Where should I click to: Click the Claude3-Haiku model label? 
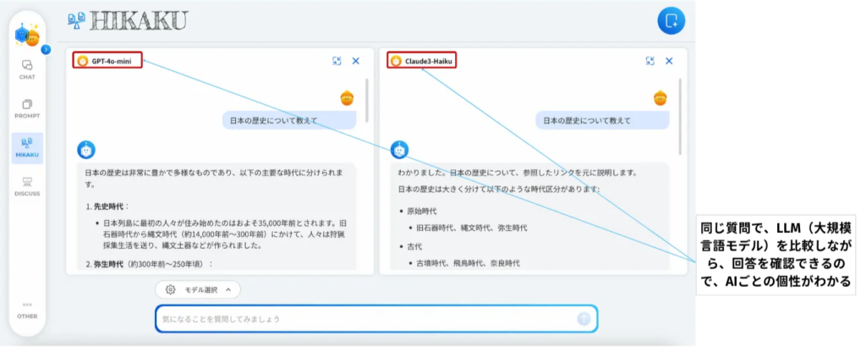click(x=421, y=61)
